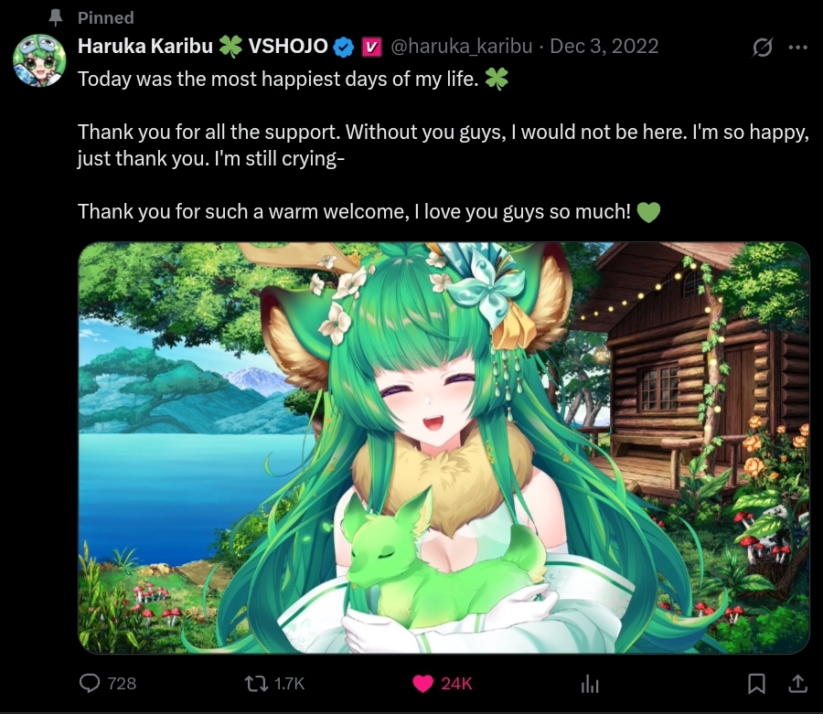Screen dimensions: 823x714
Task: Click the 728 replies count
Action: [x=122, y=684]
